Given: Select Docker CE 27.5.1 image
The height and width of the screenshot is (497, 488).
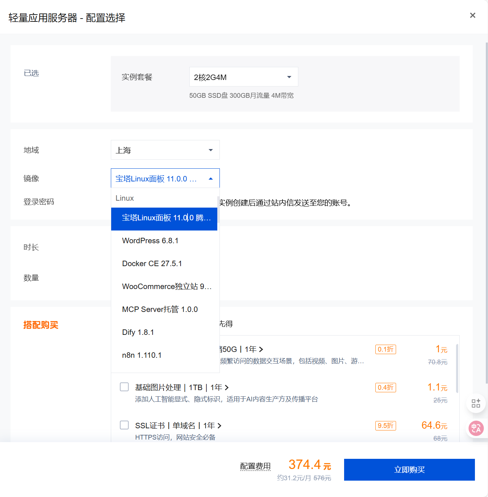Looking at the screenshot, I should coord(152,264).
